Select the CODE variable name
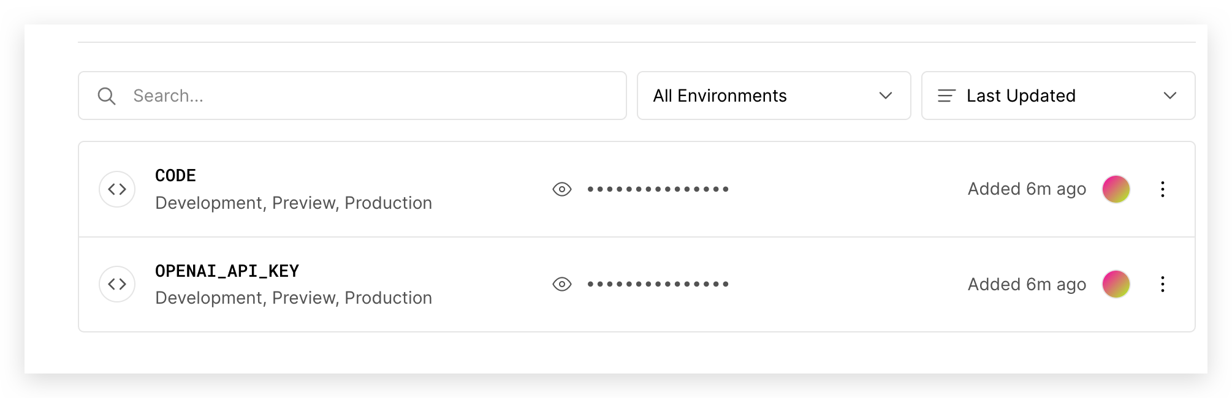The height and width of the screenshot is (398, 1232). [x=175, y=176]
